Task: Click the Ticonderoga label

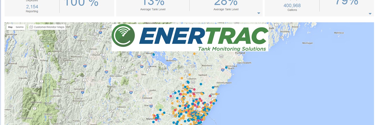Action: (x=10, y=34)
